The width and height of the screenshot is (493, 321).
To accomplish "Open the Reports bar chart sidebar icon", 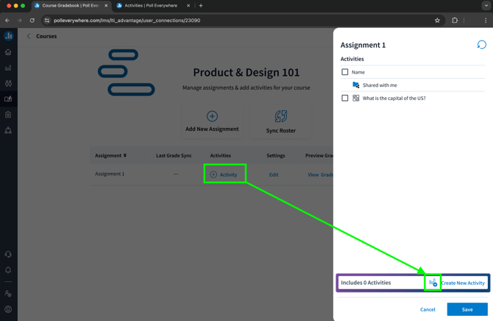I will 8,68.
